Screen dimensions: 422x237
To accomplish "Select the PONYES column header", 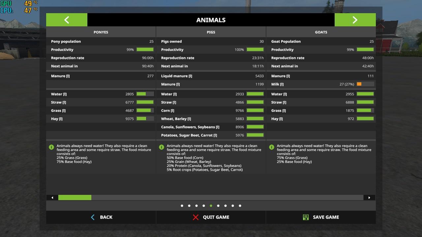I will (x=101, y=32).
